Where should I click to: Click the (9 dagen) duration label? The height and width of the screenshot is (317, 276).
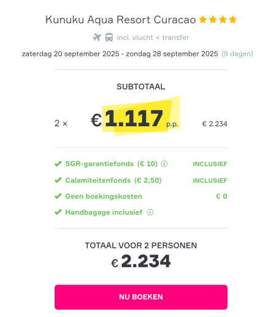pyautogui.click(x=237, y=54)
